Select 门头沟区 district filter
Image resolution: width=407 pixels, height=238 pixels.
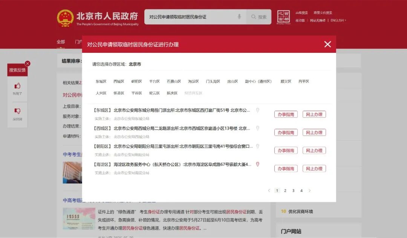point(213,81)
